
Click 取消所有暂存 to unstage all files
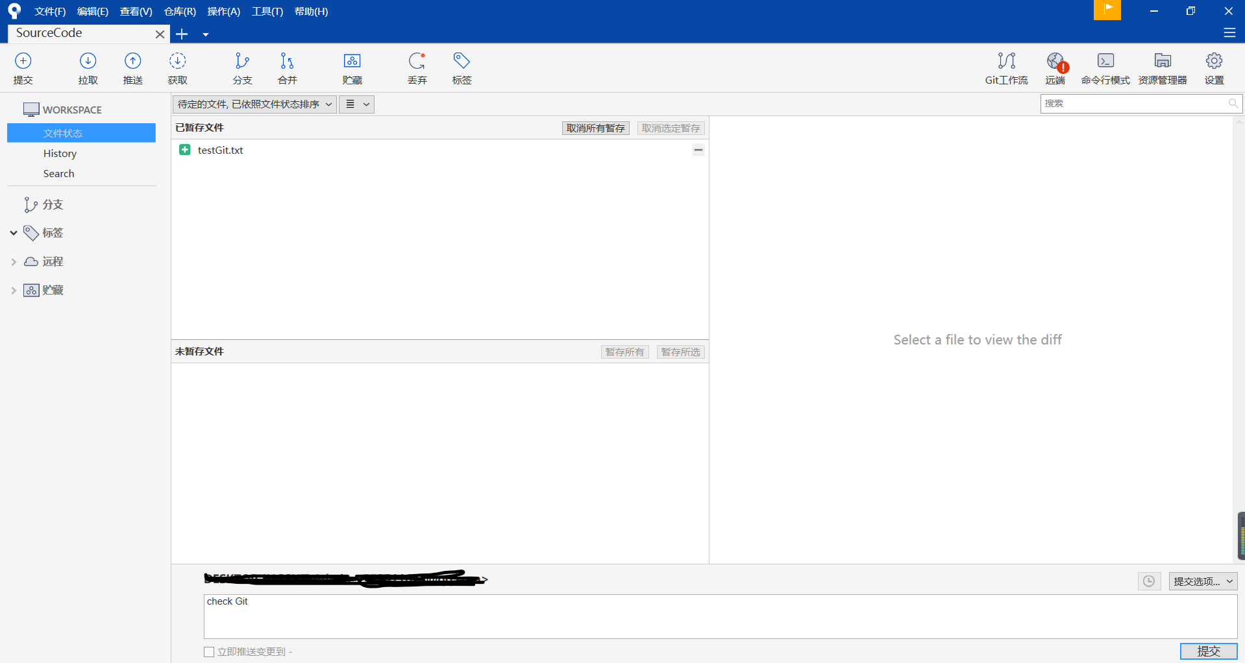click(595, 128)
